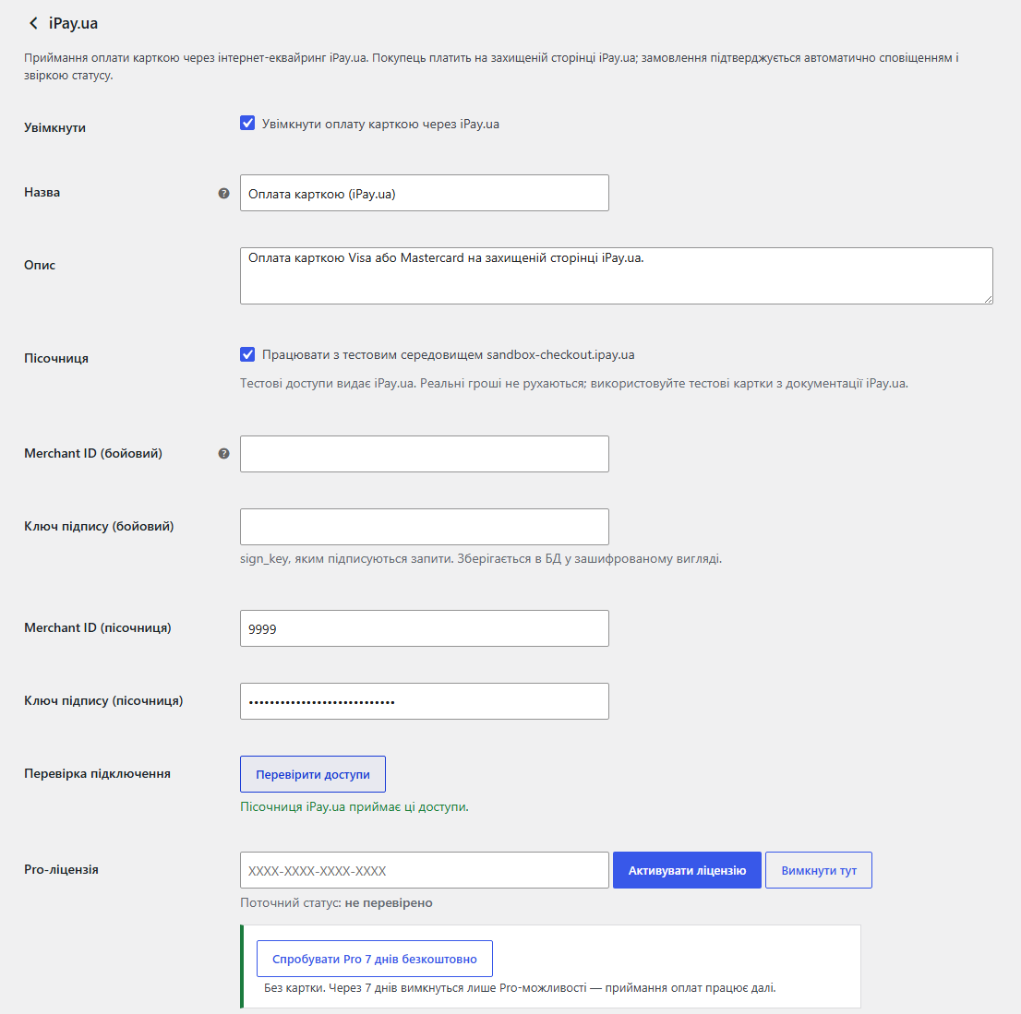Click the Без картки trial note text
Screen dimensions: 1021x1014
click(520, 988)
